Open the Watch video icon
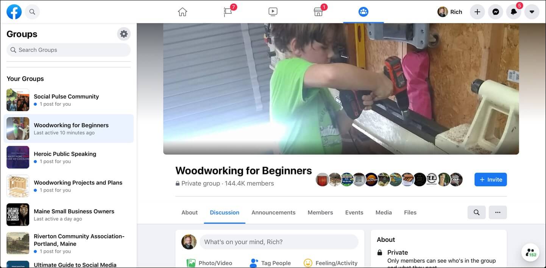Image resolution: width=546 pixels, height=268 pixels. [273, 12]
